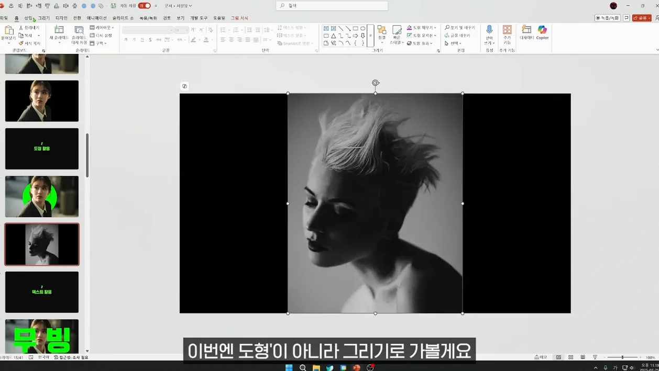The image size is (659, 371).
Task: Select the text box shape in gallery
Action: pyautogui.click(x=326, y=29)
